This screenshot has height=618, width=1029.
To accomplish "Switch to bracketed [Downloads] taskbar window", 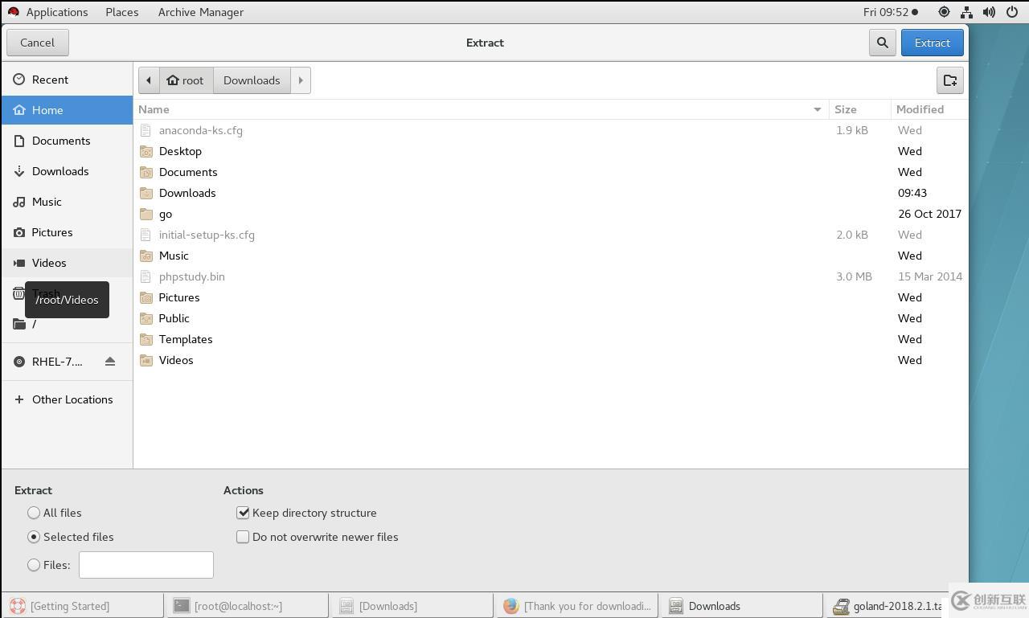I will click(x=412, y=606).
